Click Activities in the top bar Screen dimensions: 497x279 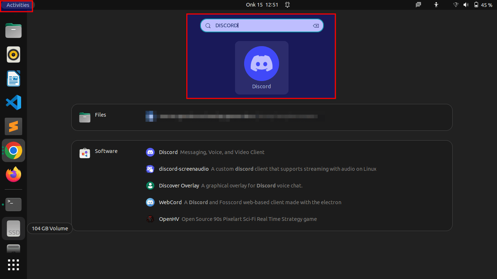point(18,5)
